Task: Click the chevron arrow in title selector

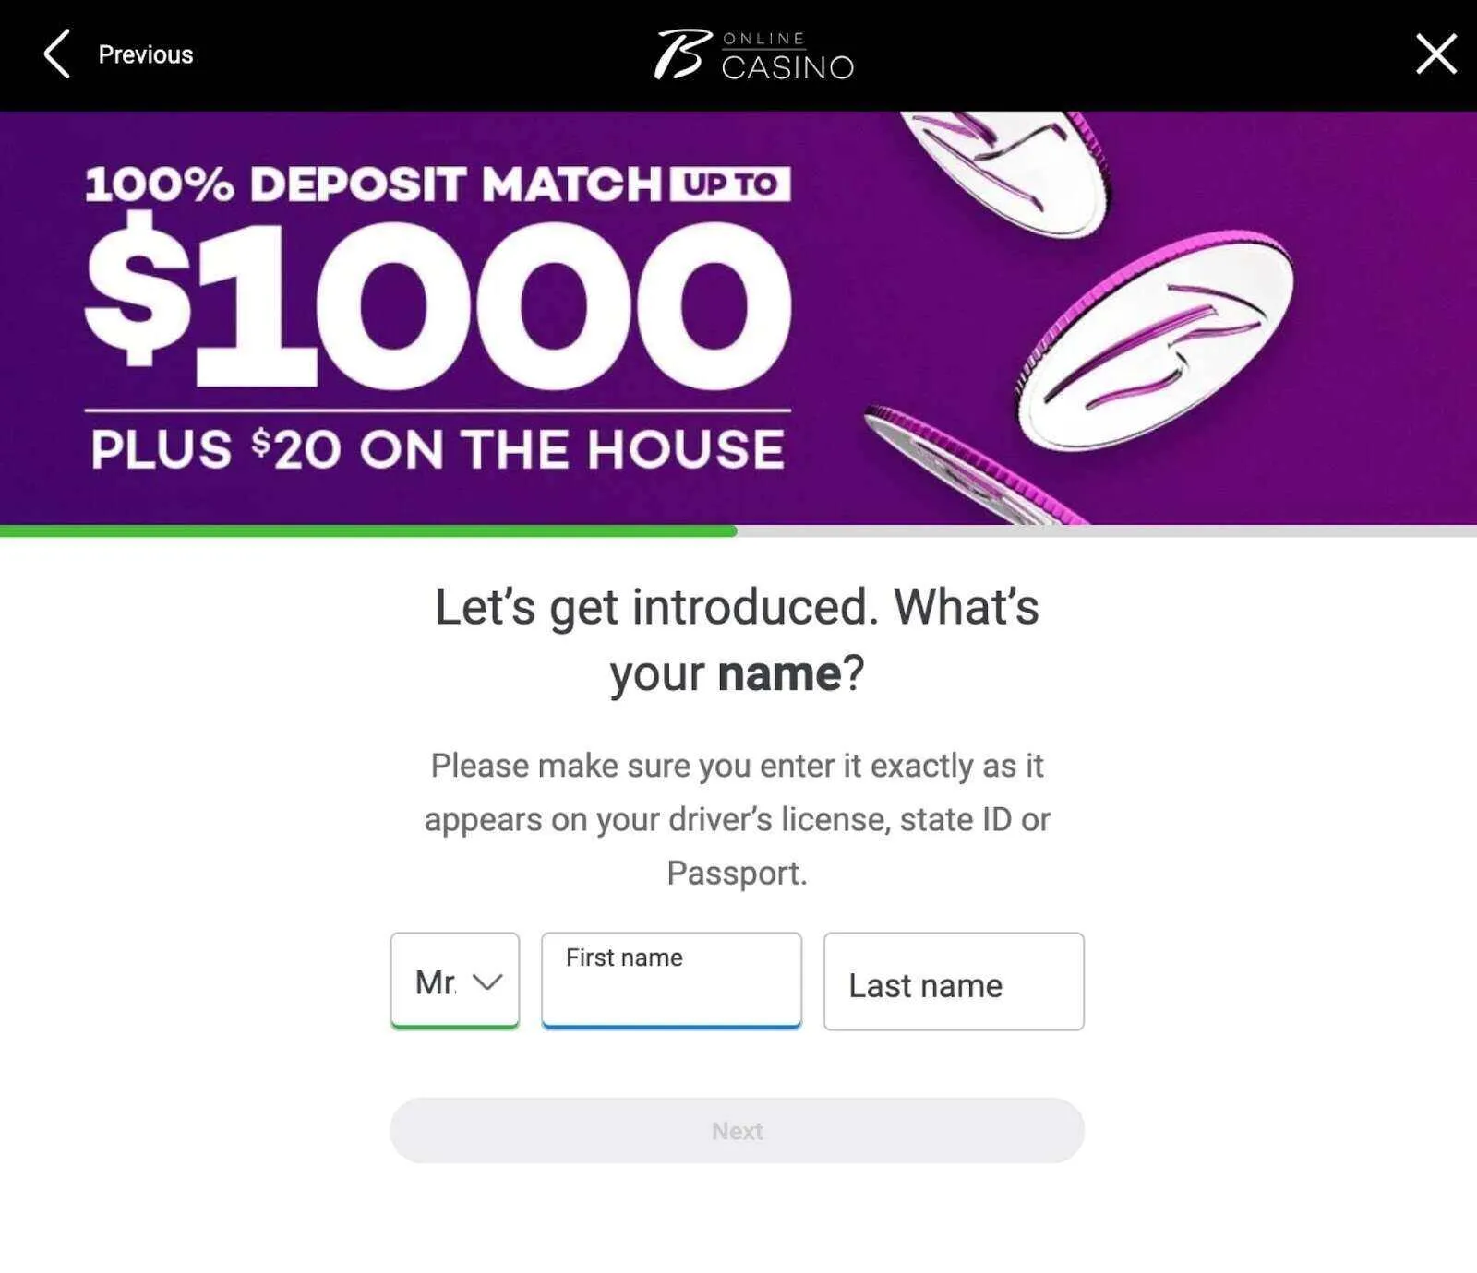Action: pyautogui.click(x=487, y=982)
